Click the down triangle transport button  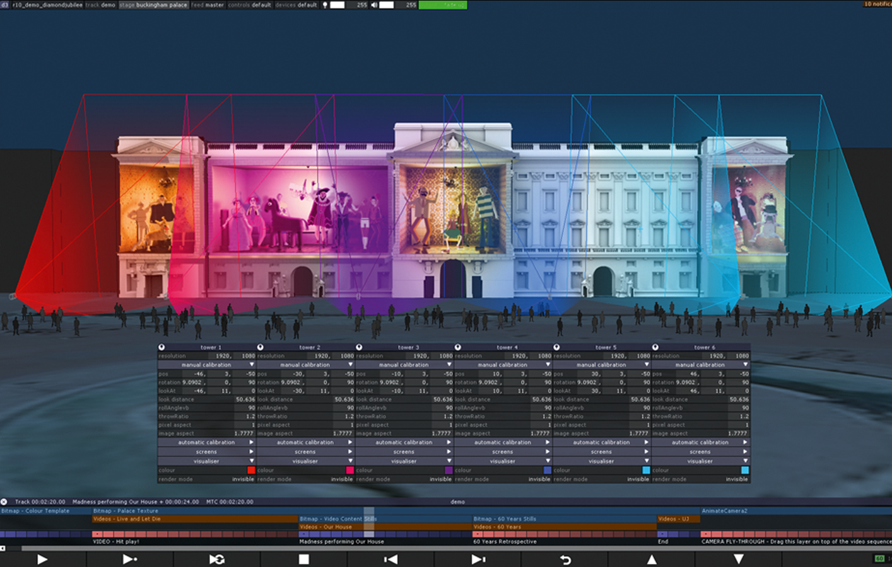(x=739, y=559)
